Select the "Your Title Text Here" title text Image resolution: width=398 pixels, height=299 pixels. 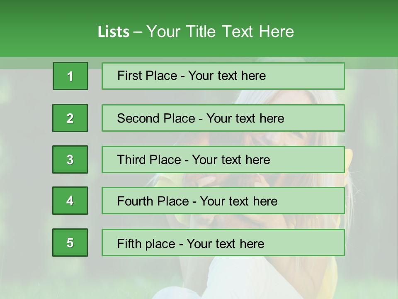tap(220, 32)
